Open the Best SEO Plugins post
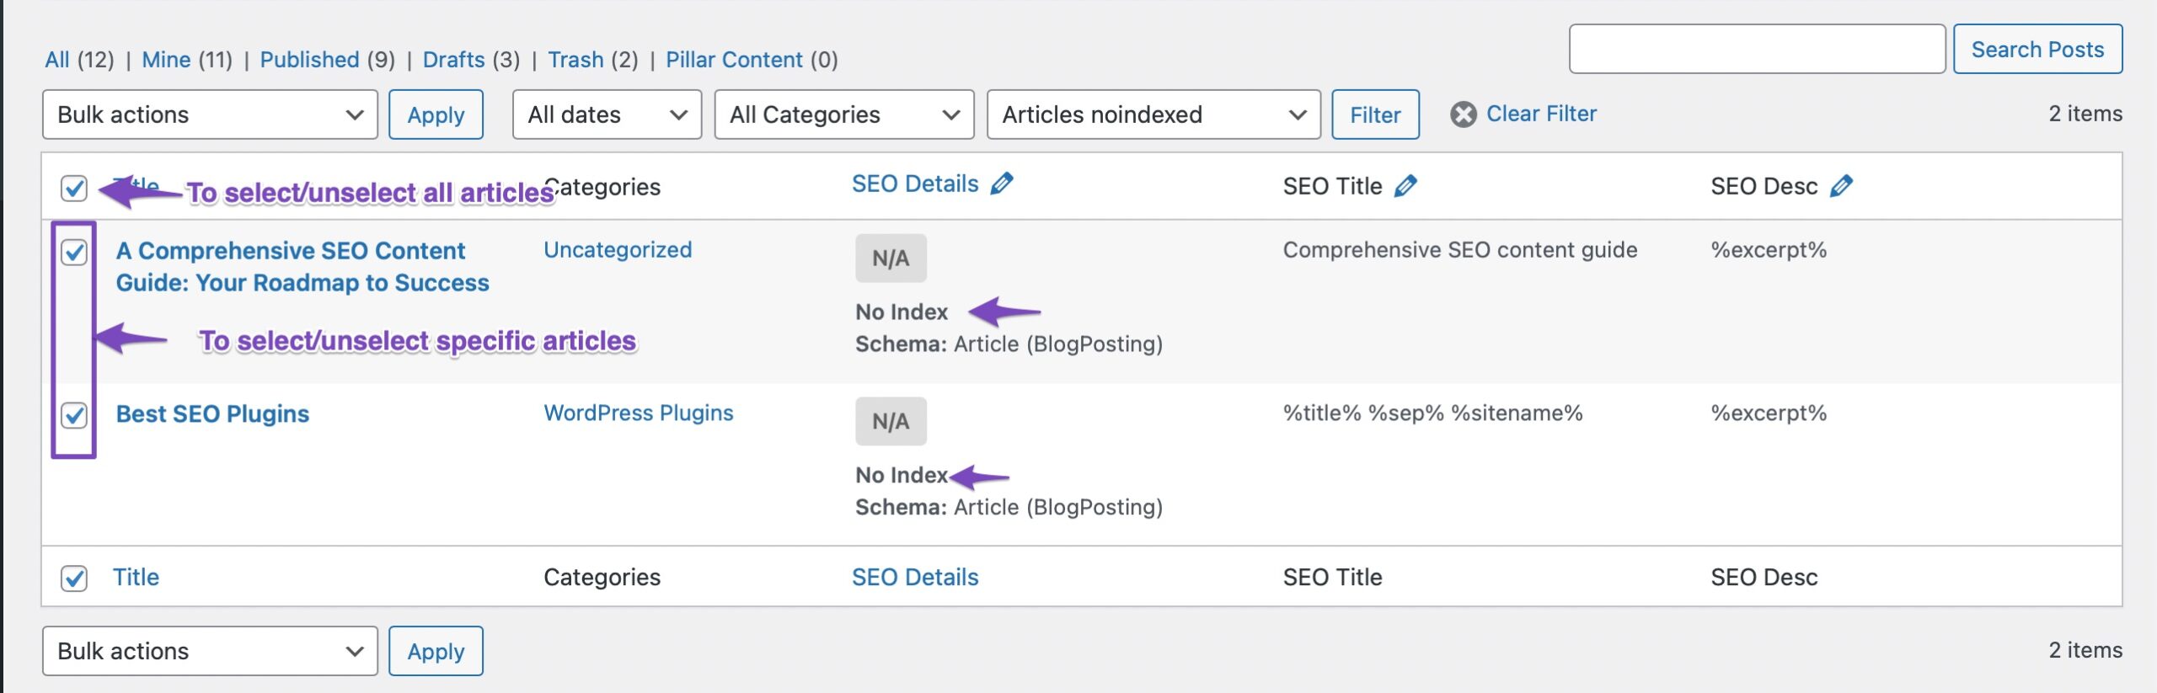 tap(212, 414)
